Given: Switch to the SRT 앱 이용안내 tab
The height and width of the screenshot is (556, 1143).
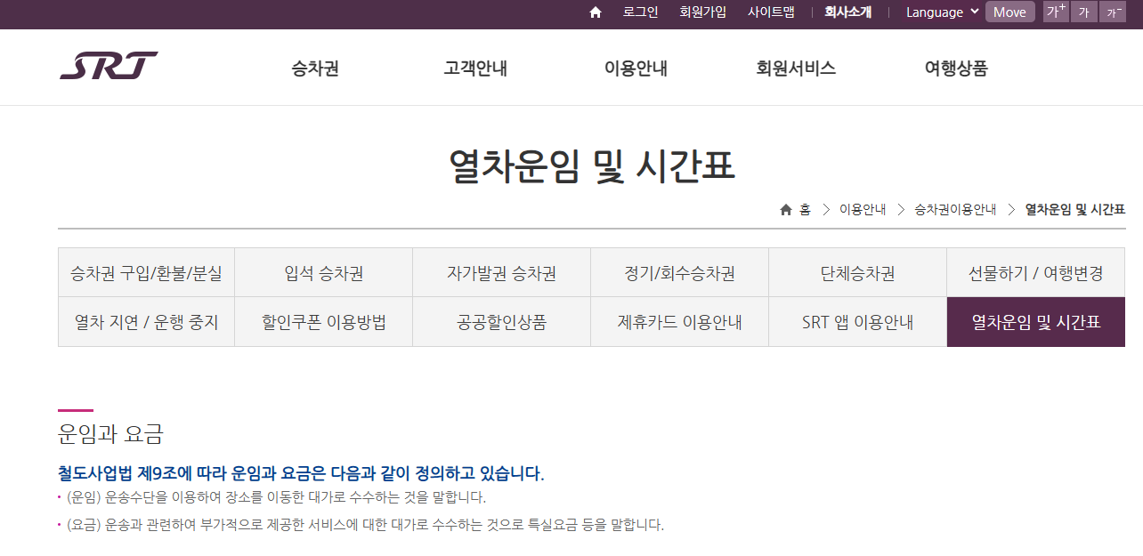Looking at the screenshot, I should coord(857,321).
